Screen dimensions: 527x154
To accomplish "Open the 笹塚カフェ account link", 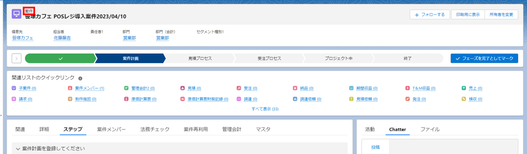I will [23, 38].
